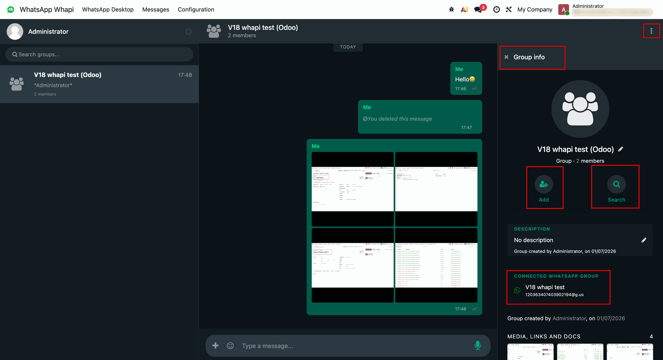Switch company via My Company

coord(535,9)
